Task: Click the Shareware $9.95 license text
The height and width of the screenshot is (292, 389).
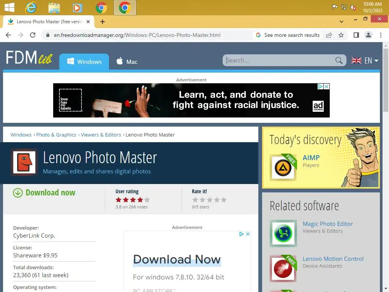Action: (35, 255)
